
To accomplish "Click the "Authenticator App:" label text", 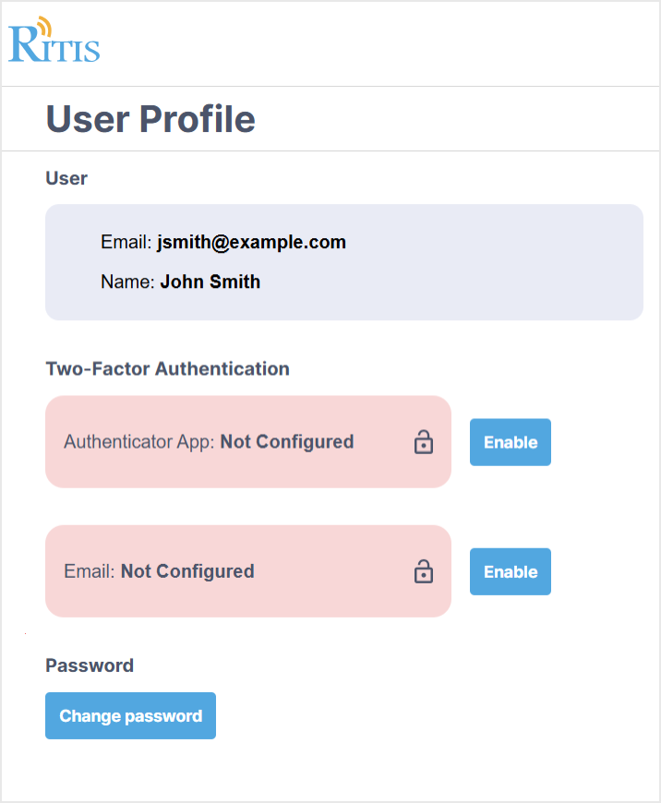I will point(138,442).
